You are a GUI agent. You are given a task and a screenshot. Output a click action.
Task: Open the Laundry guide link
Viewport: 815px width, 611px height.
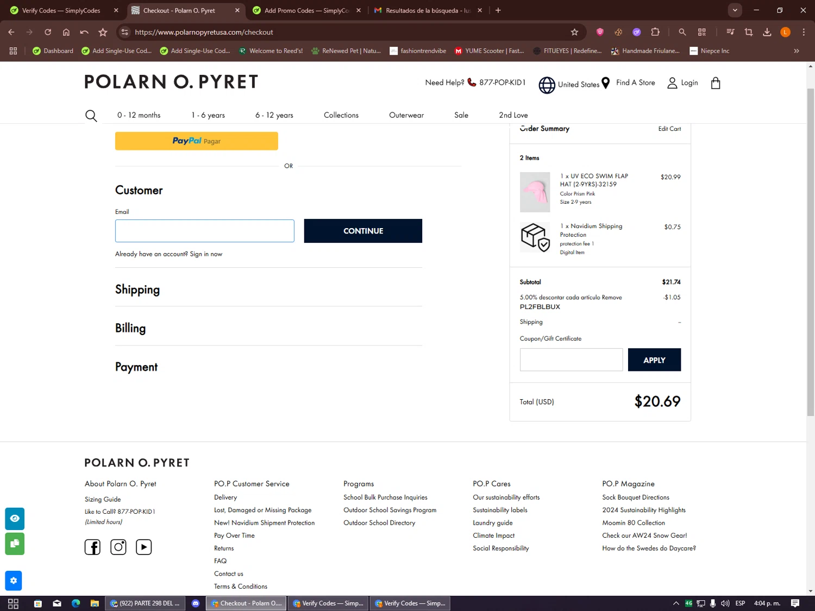coord(493,523)
